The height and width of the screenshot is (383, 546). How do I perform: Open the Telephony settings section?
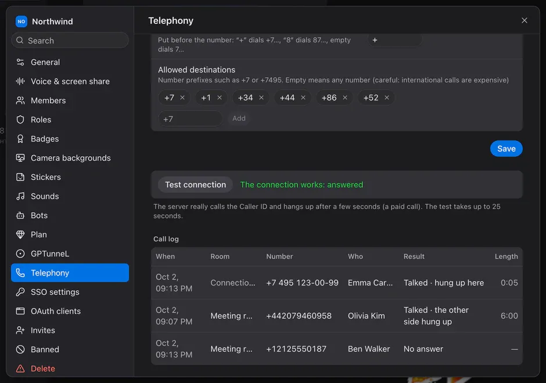click(x=70, y=273)
